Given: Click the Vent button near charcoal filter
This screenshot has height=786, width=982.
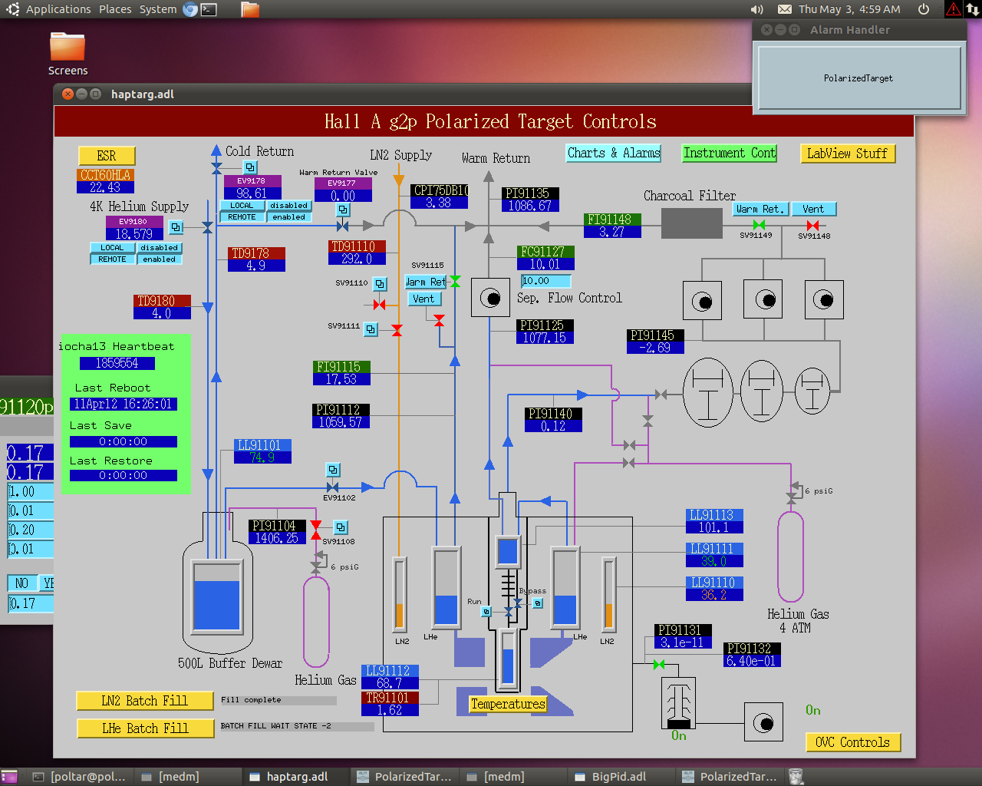Looking at the screenshot, I should pos(813,209).
